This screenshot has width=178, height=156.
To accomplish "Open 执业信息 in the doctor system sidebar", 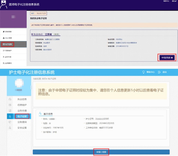I will tap(8, 38).
